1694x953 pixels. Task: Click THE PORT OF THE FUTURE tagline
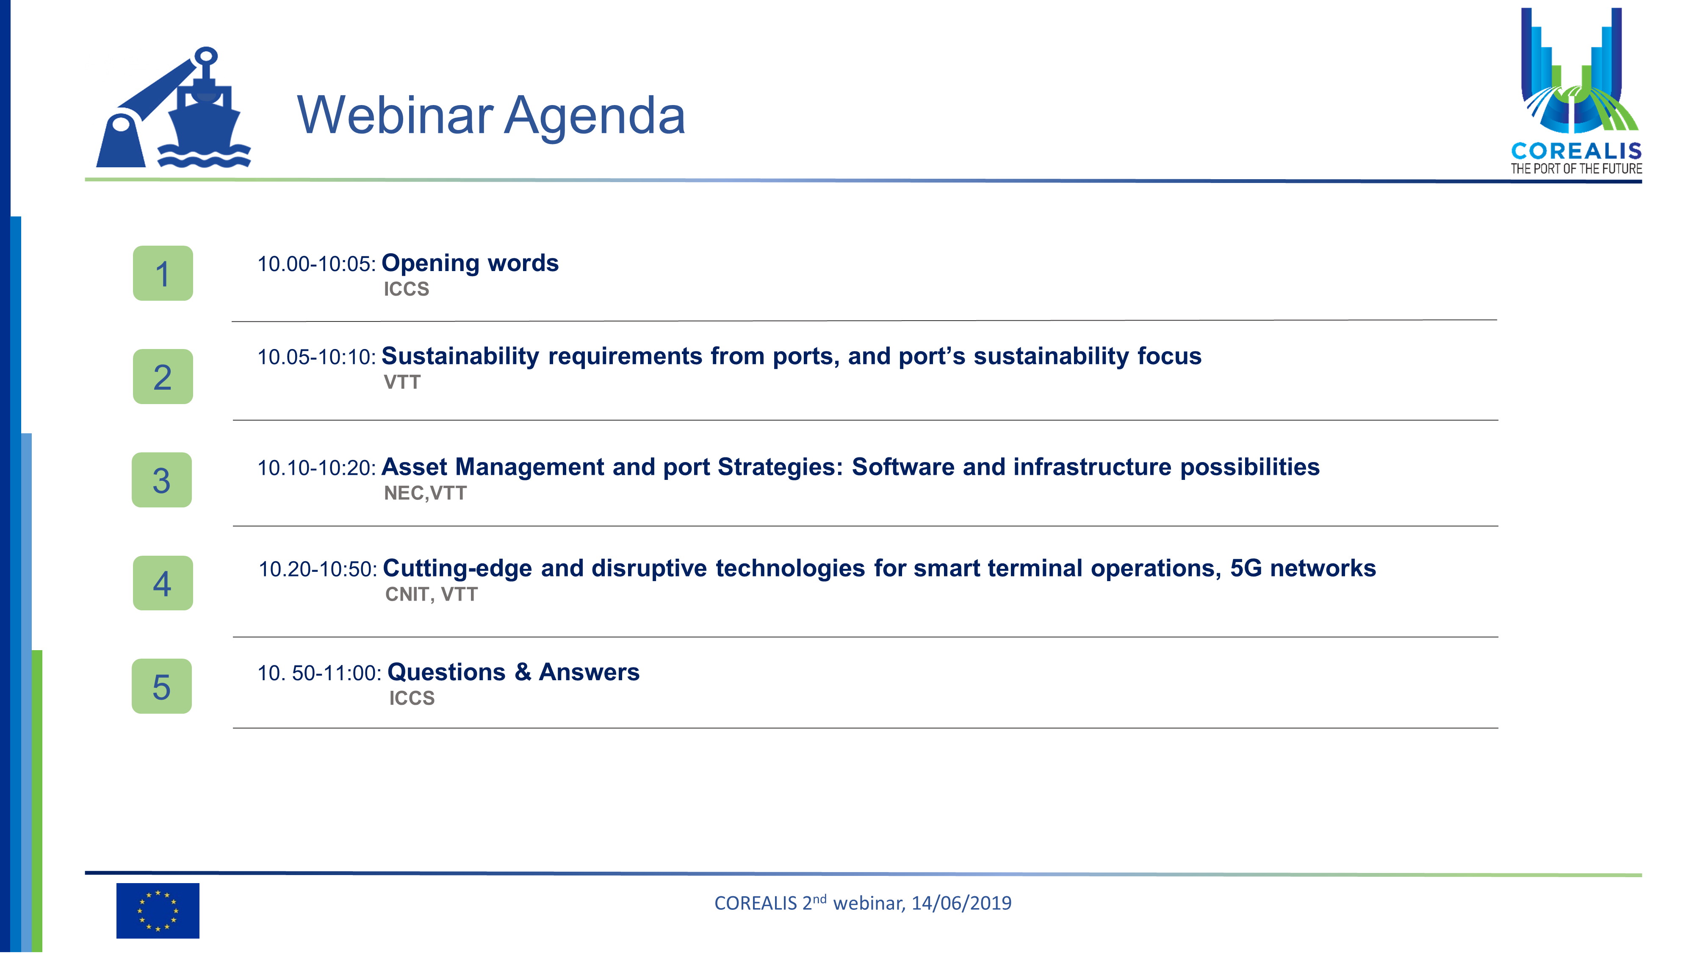pos(1576,169)
